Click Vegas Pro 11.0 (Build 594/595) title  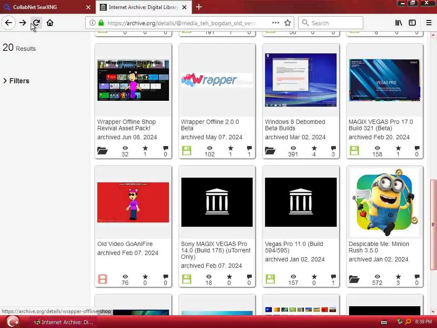tap(294, 247)
